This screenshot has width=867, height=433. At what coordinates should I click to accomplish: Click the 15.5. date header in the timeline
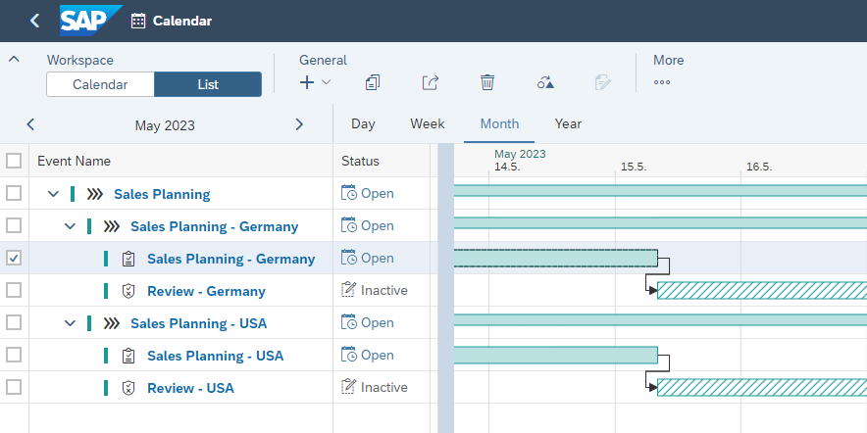[634, 167]
